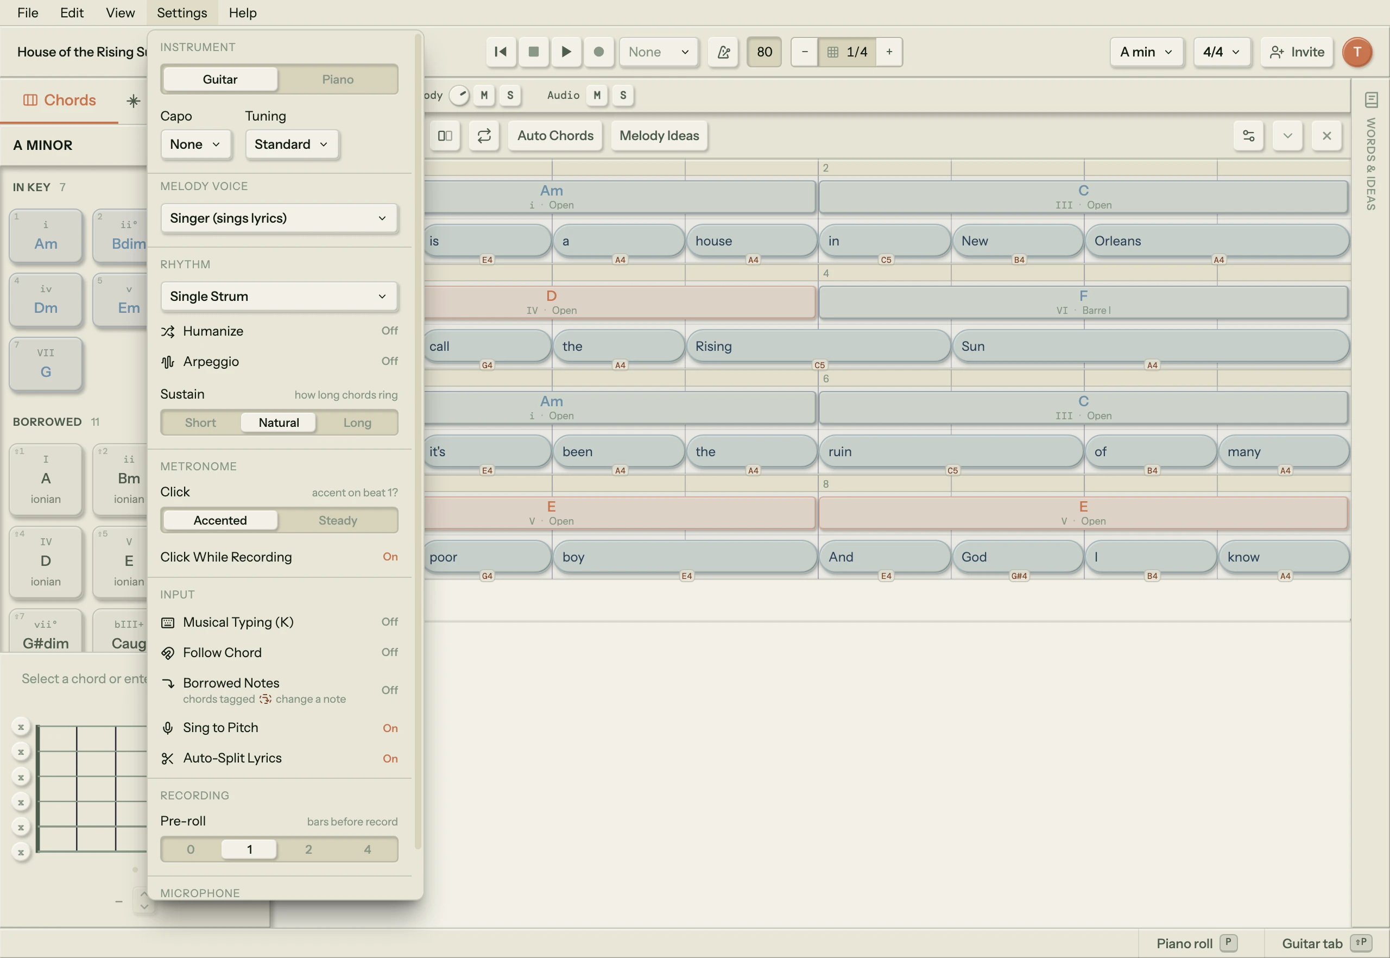Screen dimensions: 1390x958
Task: Open the Capo dropdown
Action: (x=195, y=144)
